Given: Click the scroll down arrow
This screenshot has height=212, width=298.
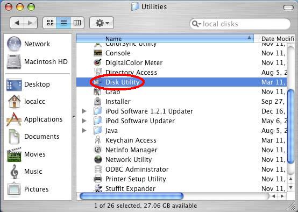Looking at the screenshot, I should (290, 188).
